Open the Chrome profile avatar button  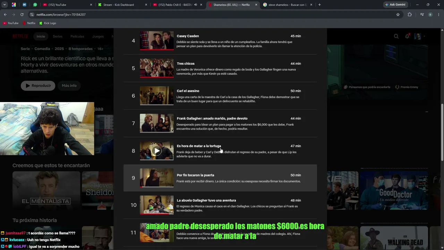(x=430, y=15)
